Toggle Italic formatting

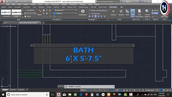pyautogui.click(x=47, y=11)
